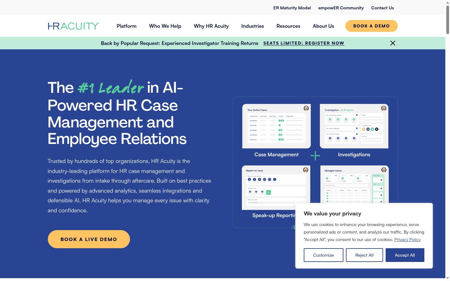Select the Manager Cases screenshot thumbnail
This screenshot has height=281, width=450.
pyautogui.click(x=355, y=184)
